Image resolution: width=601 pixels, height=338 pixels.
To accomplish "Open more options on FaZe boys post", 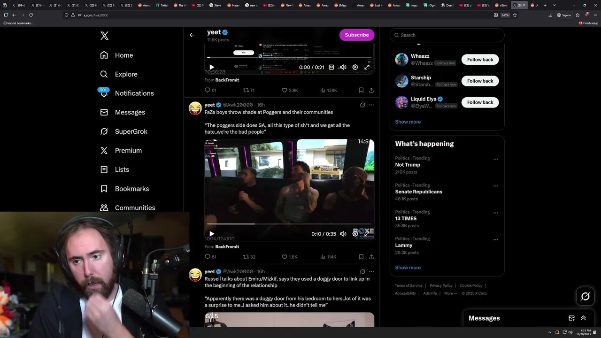I will (x=371, y=105).
